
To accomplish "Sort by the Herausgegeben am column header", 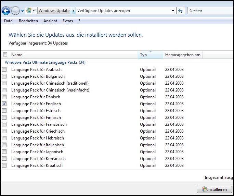I will [x=183, y=55].
